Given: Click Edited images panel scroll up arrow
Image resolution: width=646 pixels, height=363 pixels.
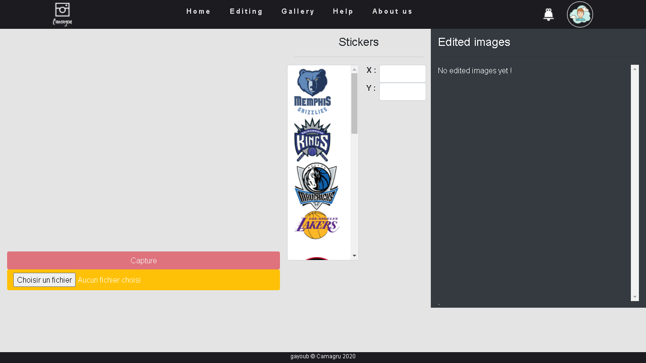Looking at the screenshot, I should tap(635, 69).
